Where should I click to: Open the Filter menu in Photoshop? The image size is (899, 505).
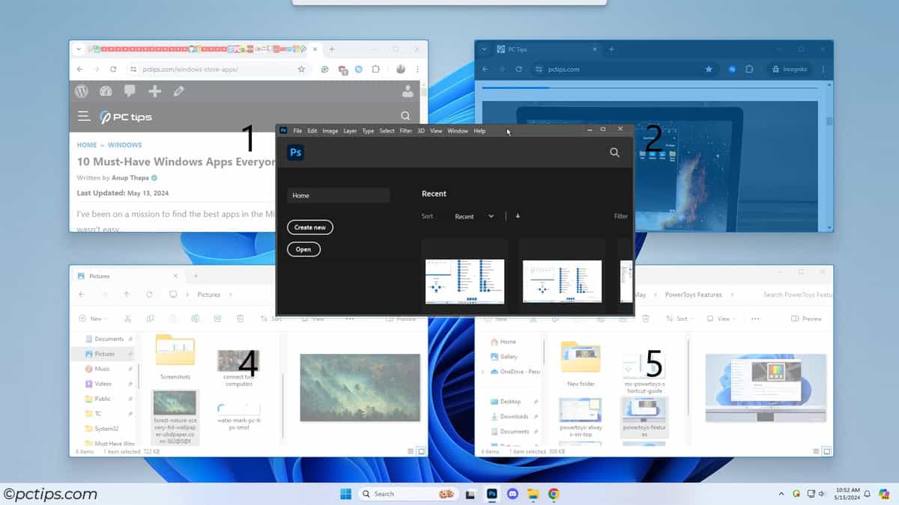click(405, 131)
